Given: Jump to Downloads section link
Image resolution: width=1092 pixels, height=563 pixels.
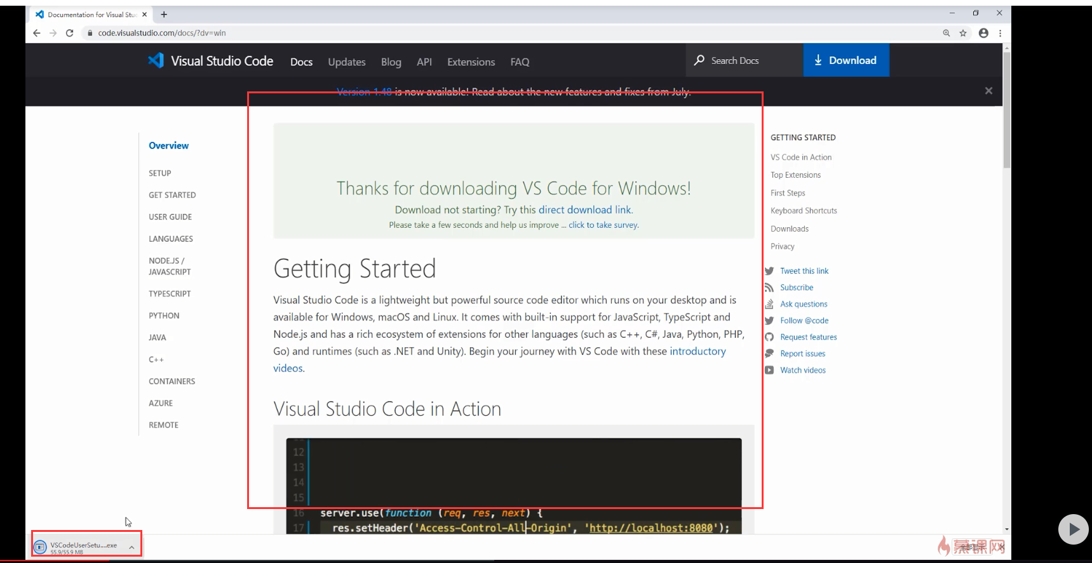Looking at the screenshot, I should click(x=790, y=229).
